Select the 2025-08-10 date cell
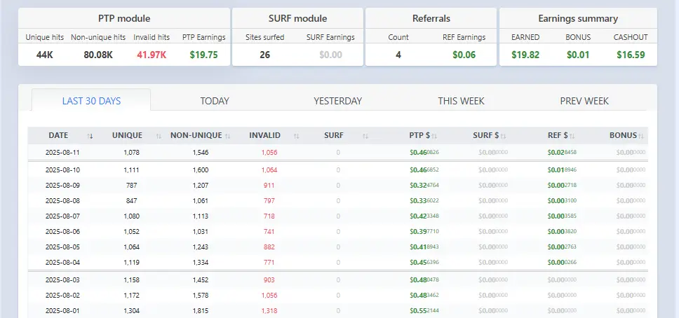Screen dimensions: 679x318 62,170
